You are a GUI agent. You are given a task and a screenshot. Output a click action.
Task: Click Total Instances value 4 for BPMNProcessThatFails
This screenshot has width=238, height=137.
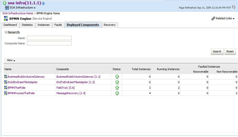150,93
